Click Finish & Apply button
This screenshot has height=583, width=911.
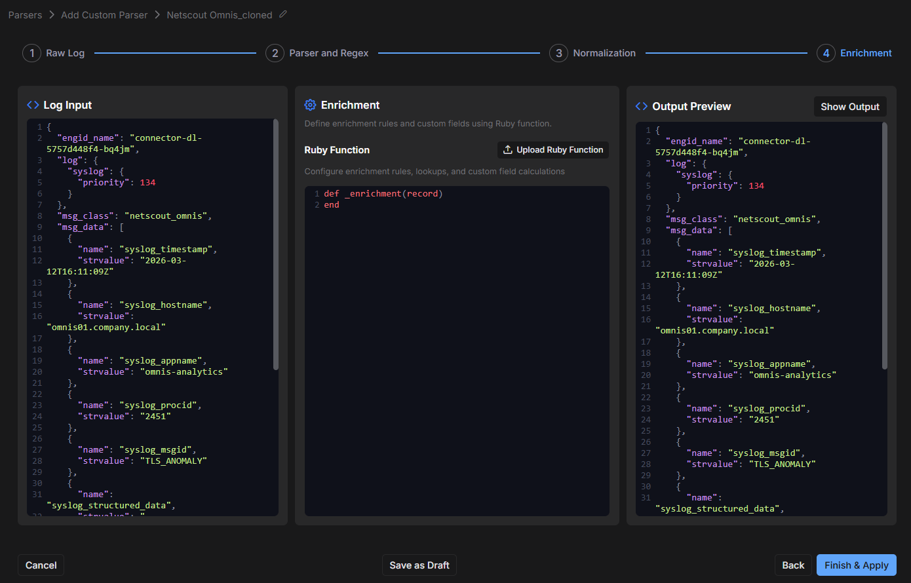click(x=856, y=565)
